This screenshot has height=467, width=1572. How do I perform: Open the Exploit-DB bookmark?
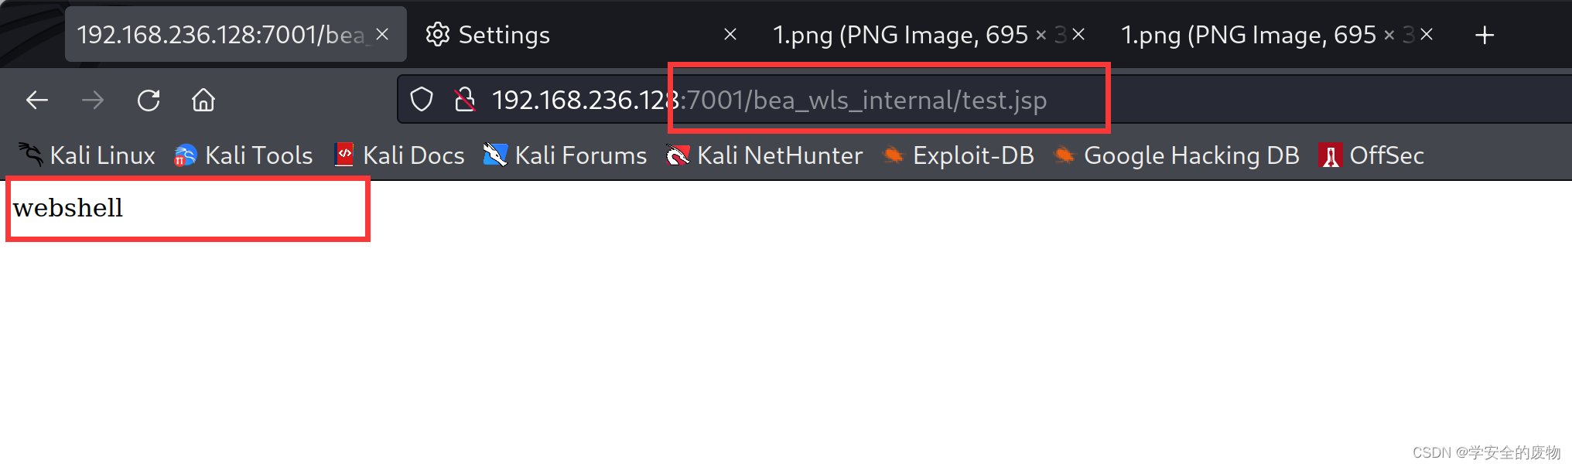[x=972, y=155]
